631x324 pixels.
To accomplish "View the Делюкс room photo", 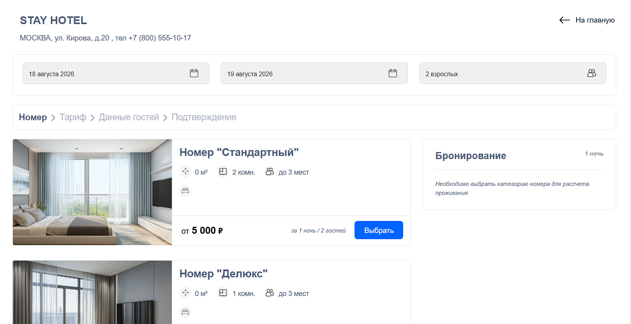I will click(x=92, y=292).
